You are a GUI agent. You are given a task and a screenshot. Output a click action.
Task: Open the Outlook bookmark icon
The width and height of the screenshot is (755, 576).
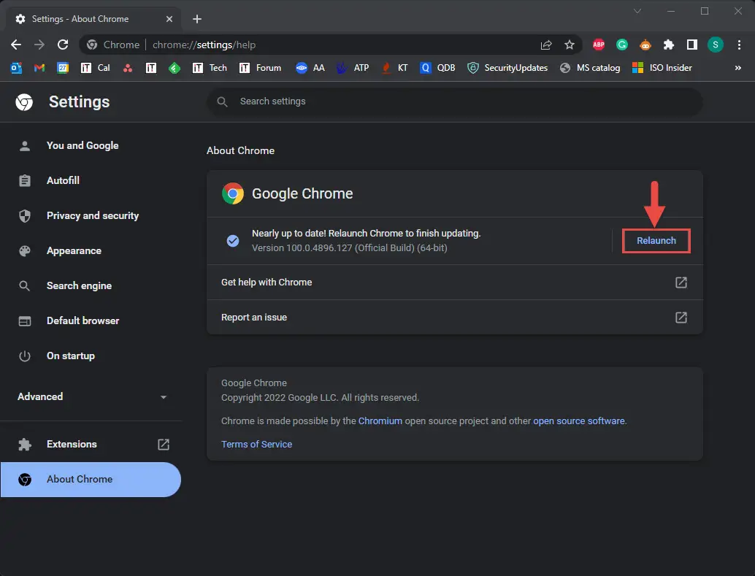pyautogui.click(x=16, y=68)
